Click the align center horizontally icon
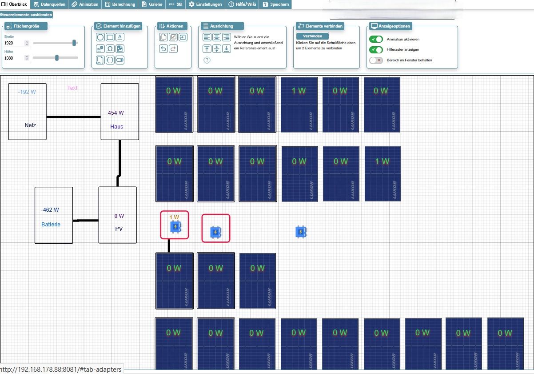Screen dimensions: 534x374 (217, 37)
